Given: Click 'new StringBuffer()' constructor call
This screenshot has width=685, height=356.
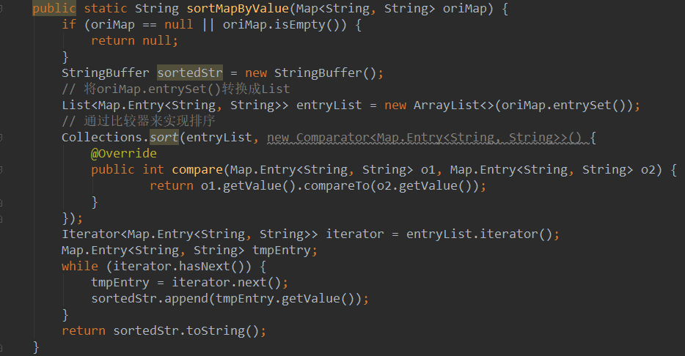Looking at the screenshot, I should [x=310, y=73].
